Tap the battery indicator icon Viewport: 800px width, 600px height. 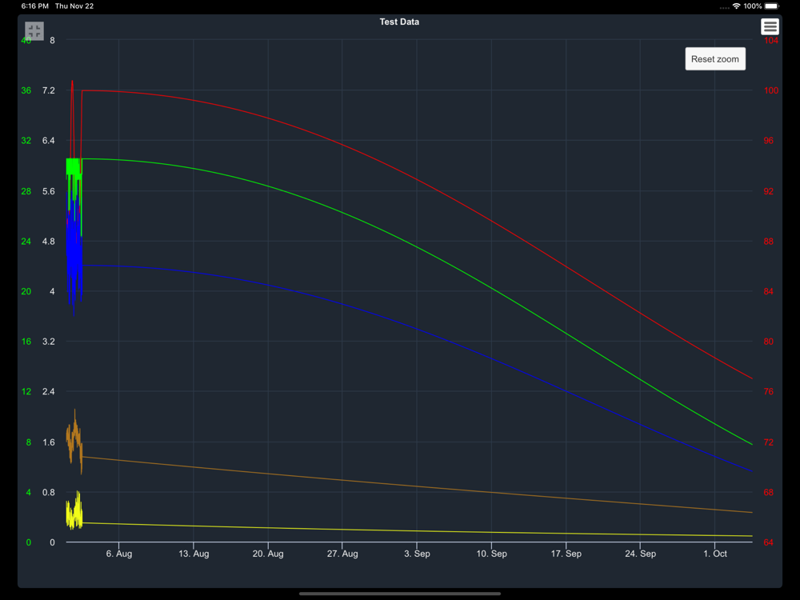pos(771,6)
